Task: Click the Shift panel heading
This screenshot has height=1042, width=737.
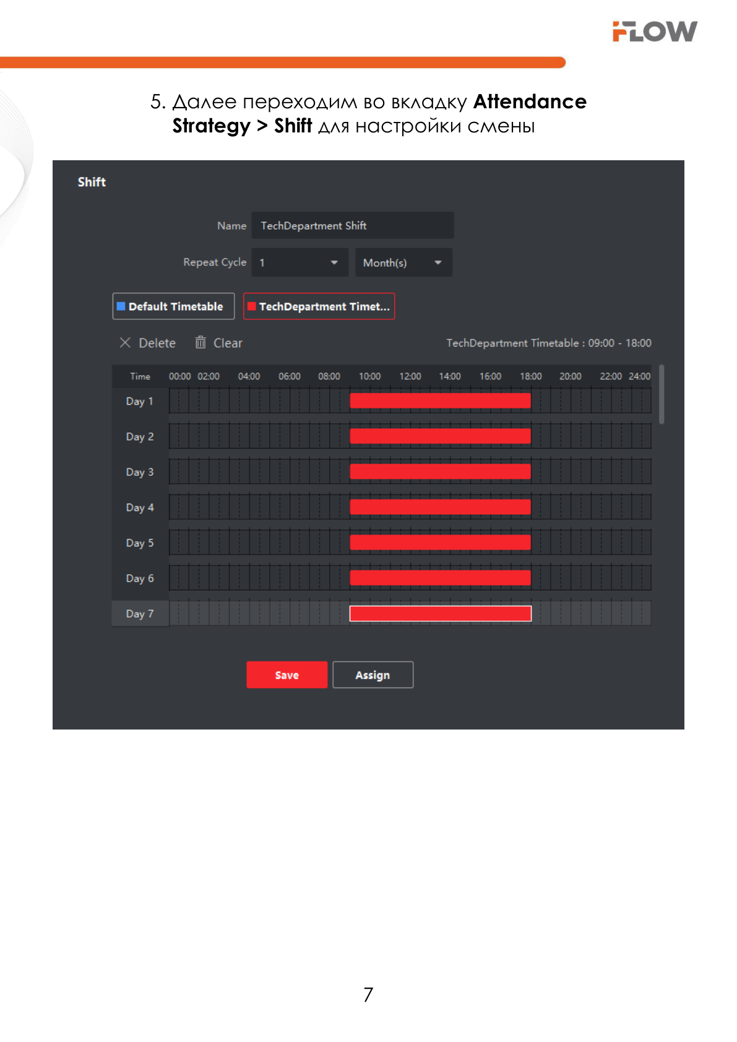Action: 92,182
